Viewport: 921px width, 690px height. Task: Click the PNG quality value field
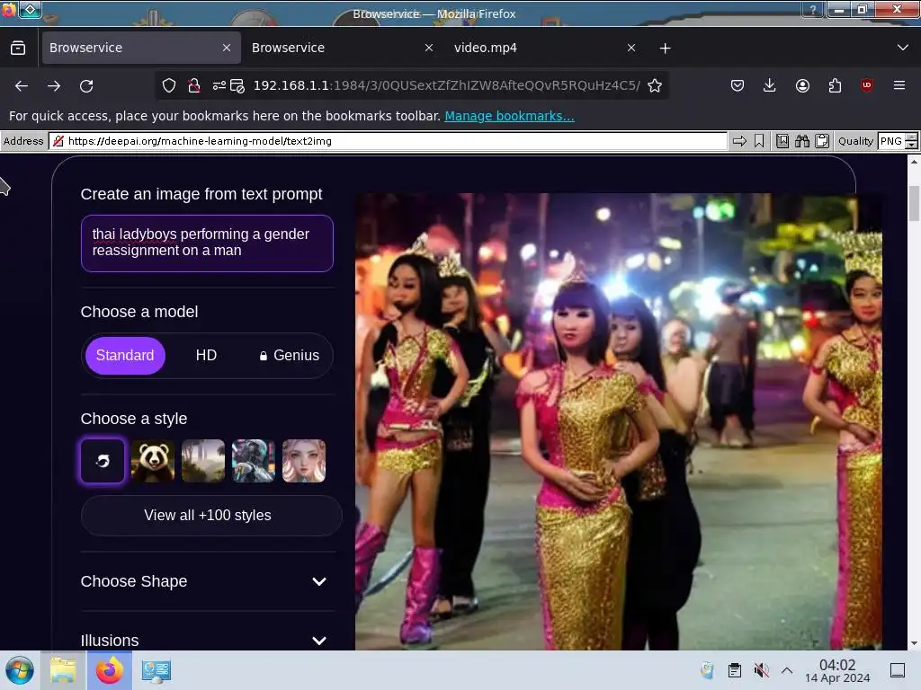pos(891,141)
